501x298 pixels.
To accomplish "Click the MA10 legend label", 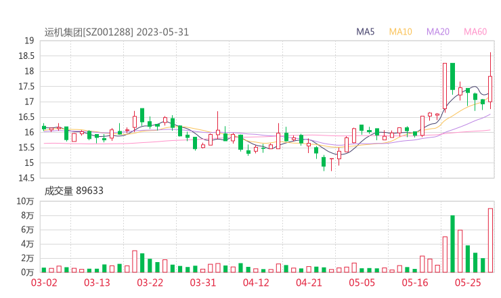I will 400,32.
